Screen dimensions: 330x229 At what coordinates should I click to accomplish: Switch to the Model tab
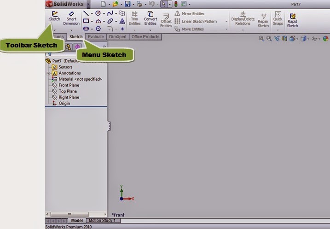tap(77, 221)
